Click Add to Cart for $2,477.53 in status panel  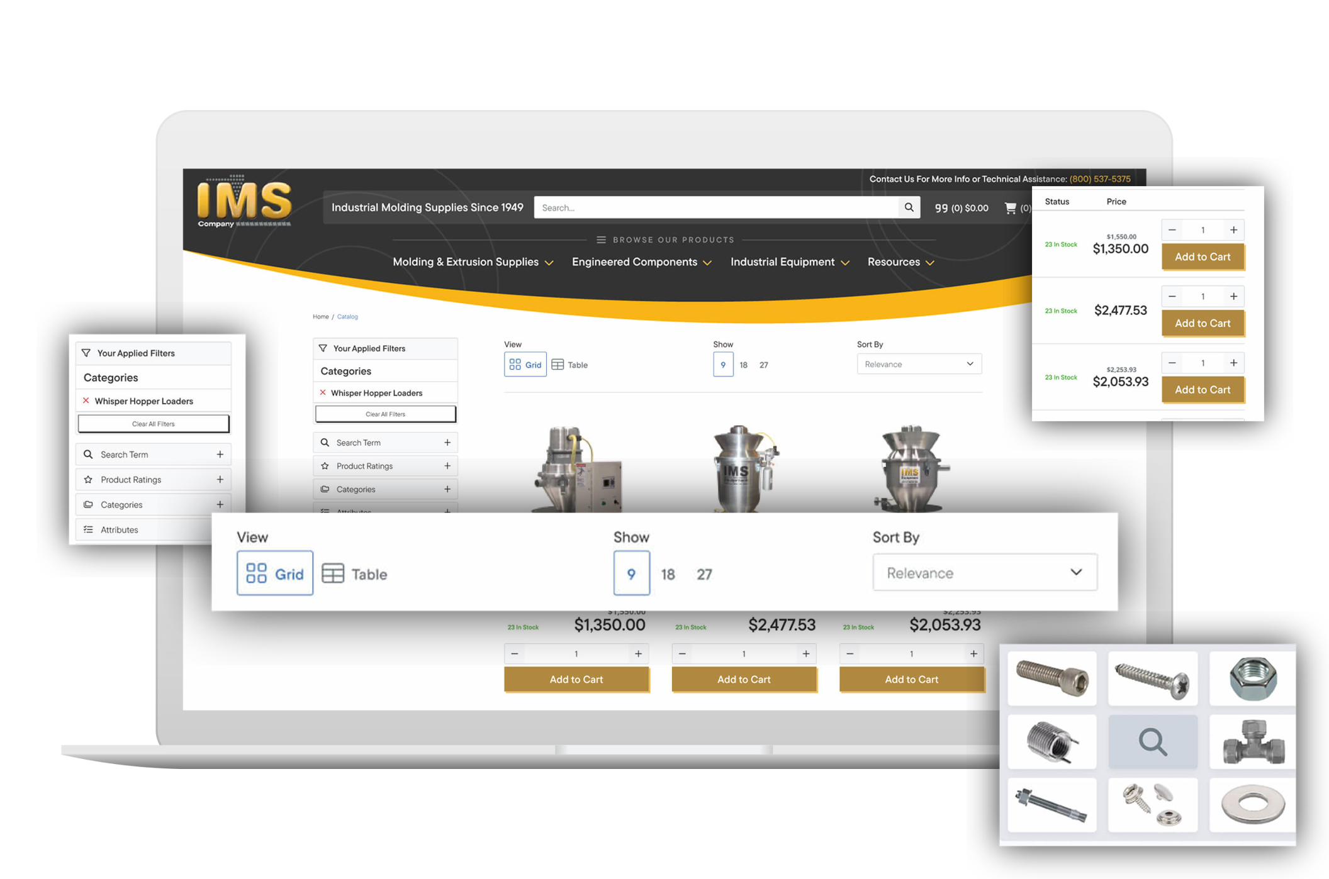point(1202,323)
